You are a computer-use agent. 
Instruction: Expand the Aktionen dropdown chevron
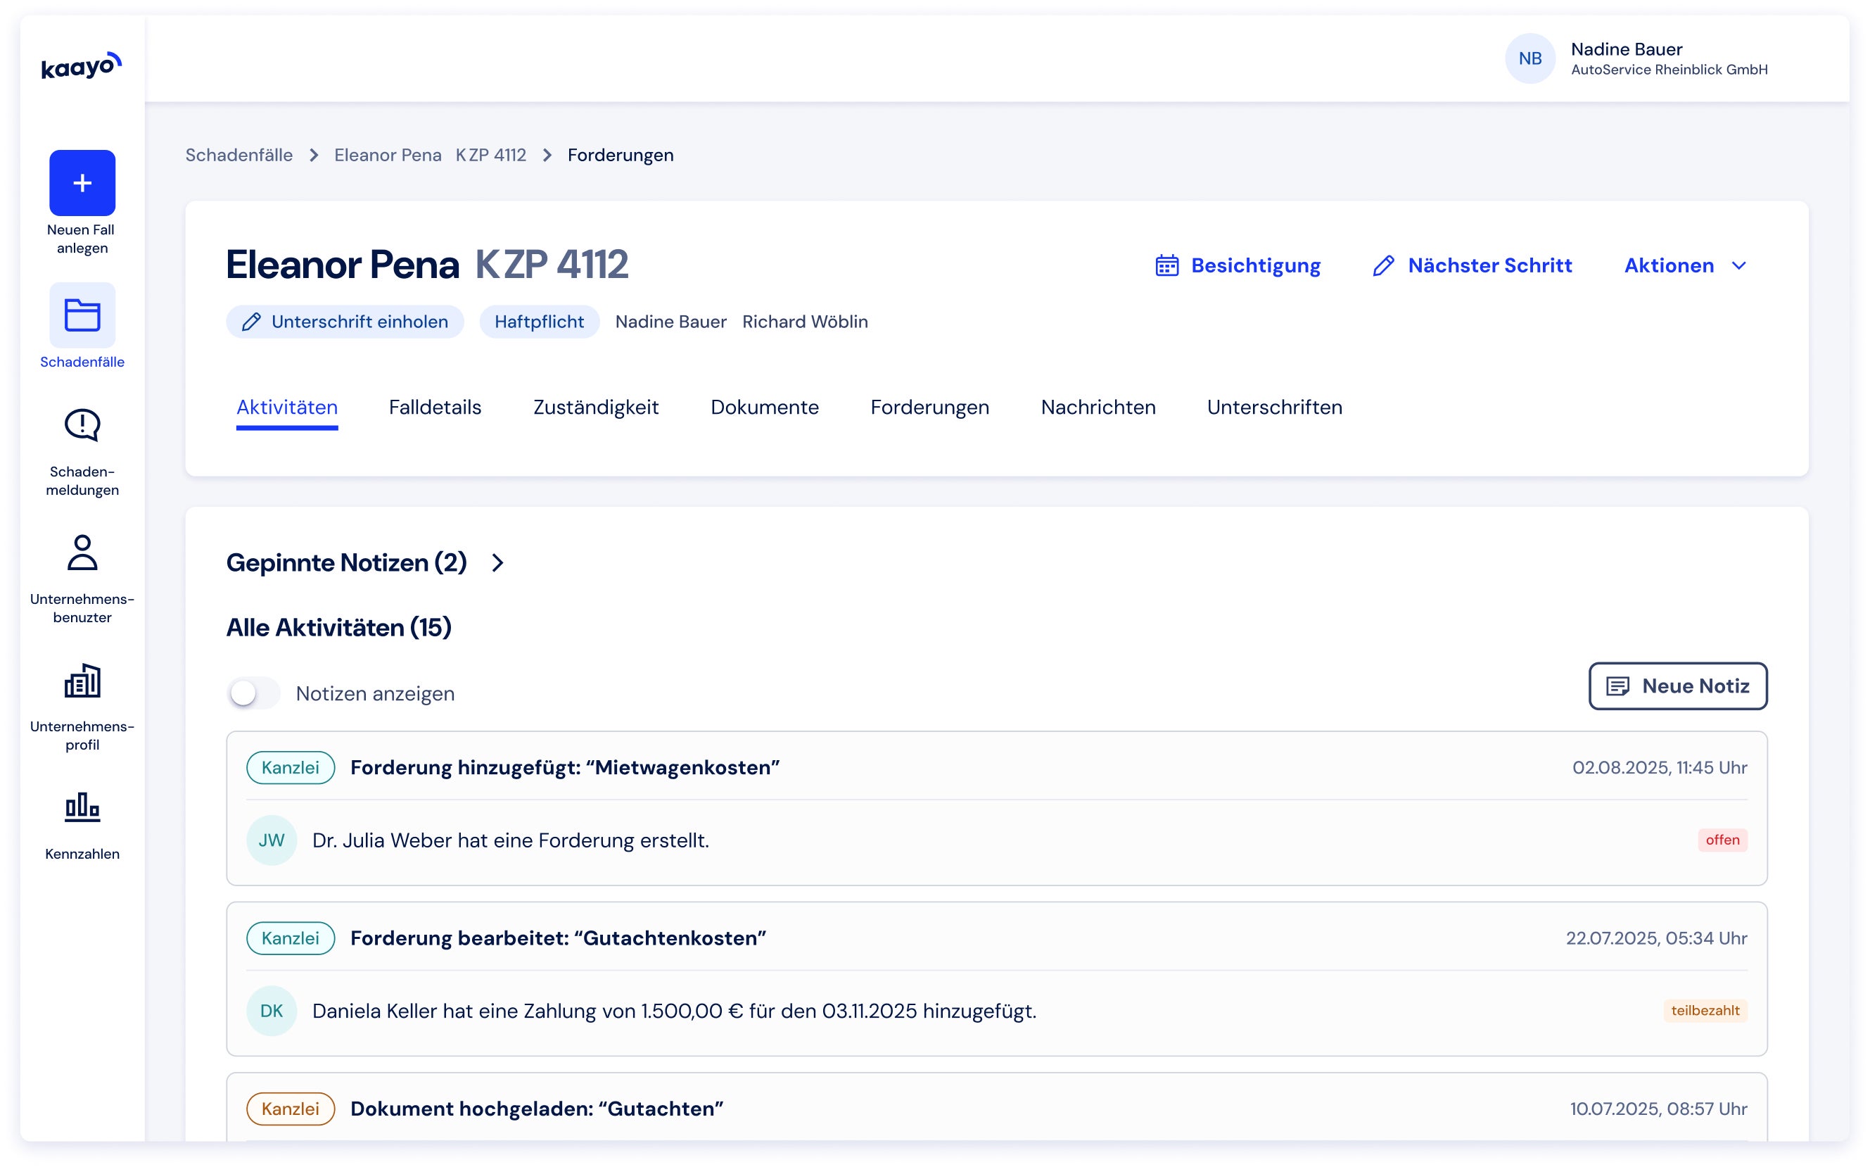(1739, 265)
